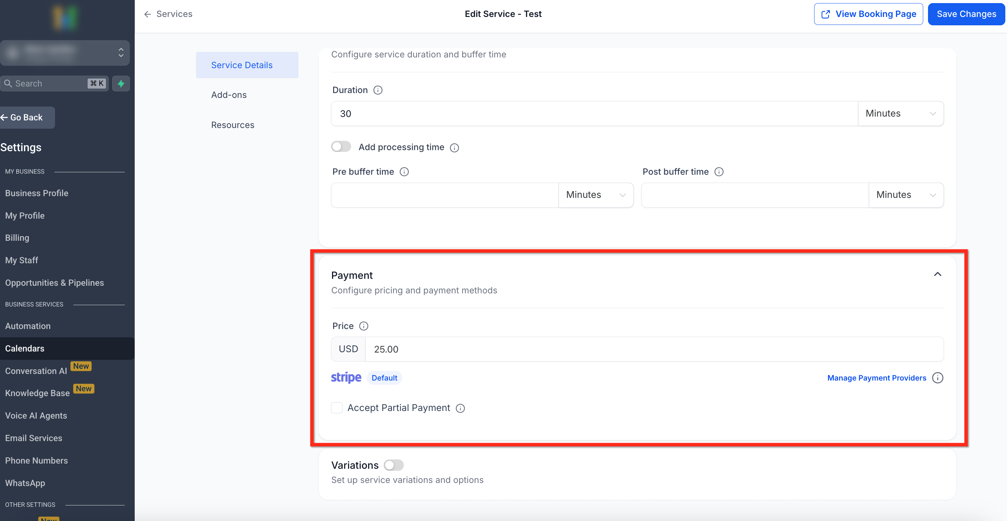The image size is (1007, 521).
Task: Collapse the Payment section chevron
Action: (937, 274)
